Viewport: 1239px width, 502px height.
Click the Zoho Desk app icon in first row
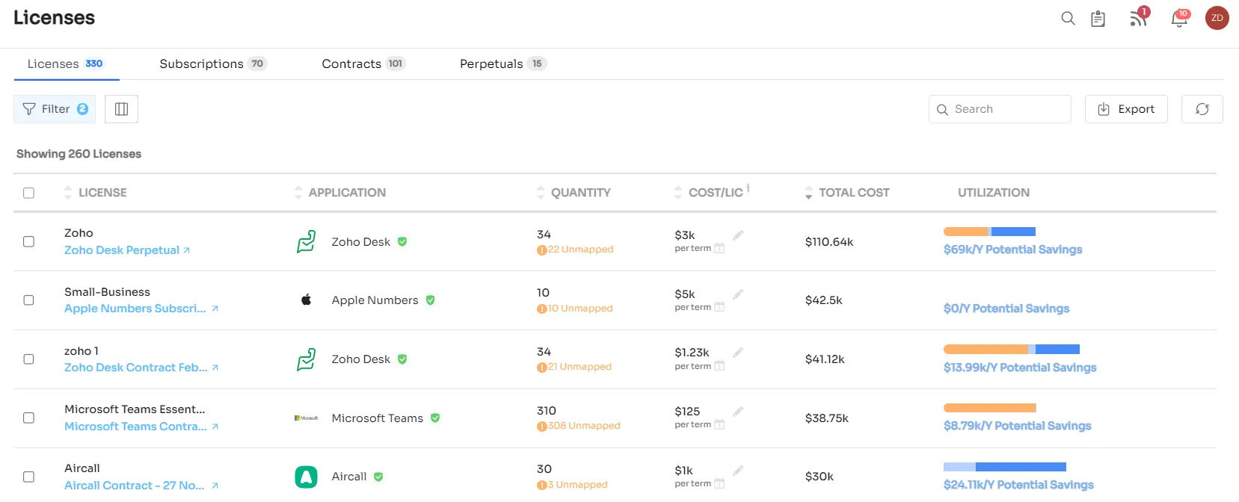tap(306, 242)
